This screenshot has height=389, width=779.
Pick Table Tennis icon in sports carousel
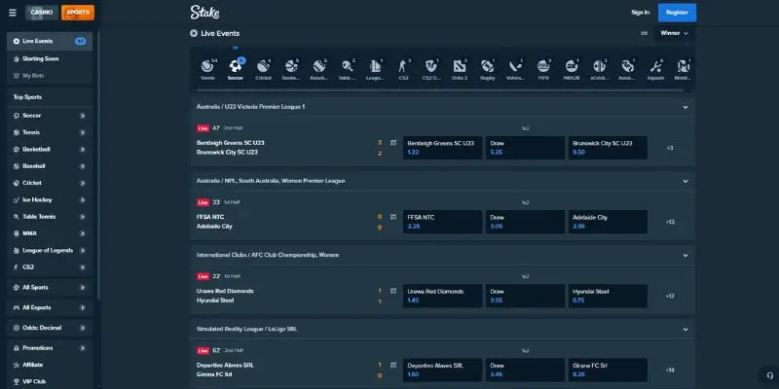347,66
